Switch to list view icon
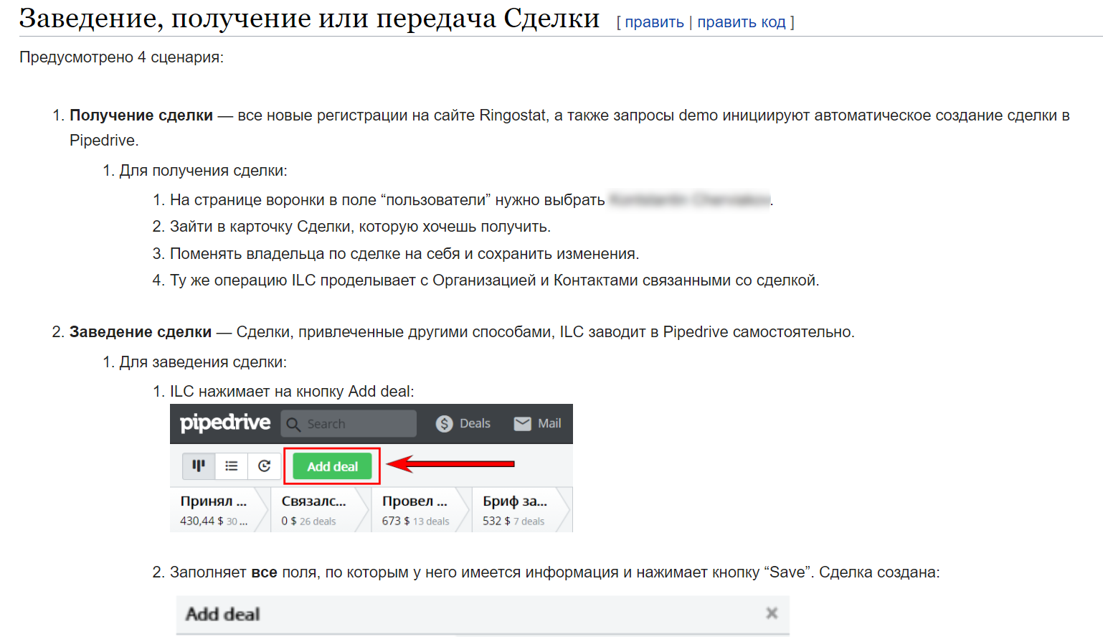This screenshot has width=1103, height=637. [231, 466]
